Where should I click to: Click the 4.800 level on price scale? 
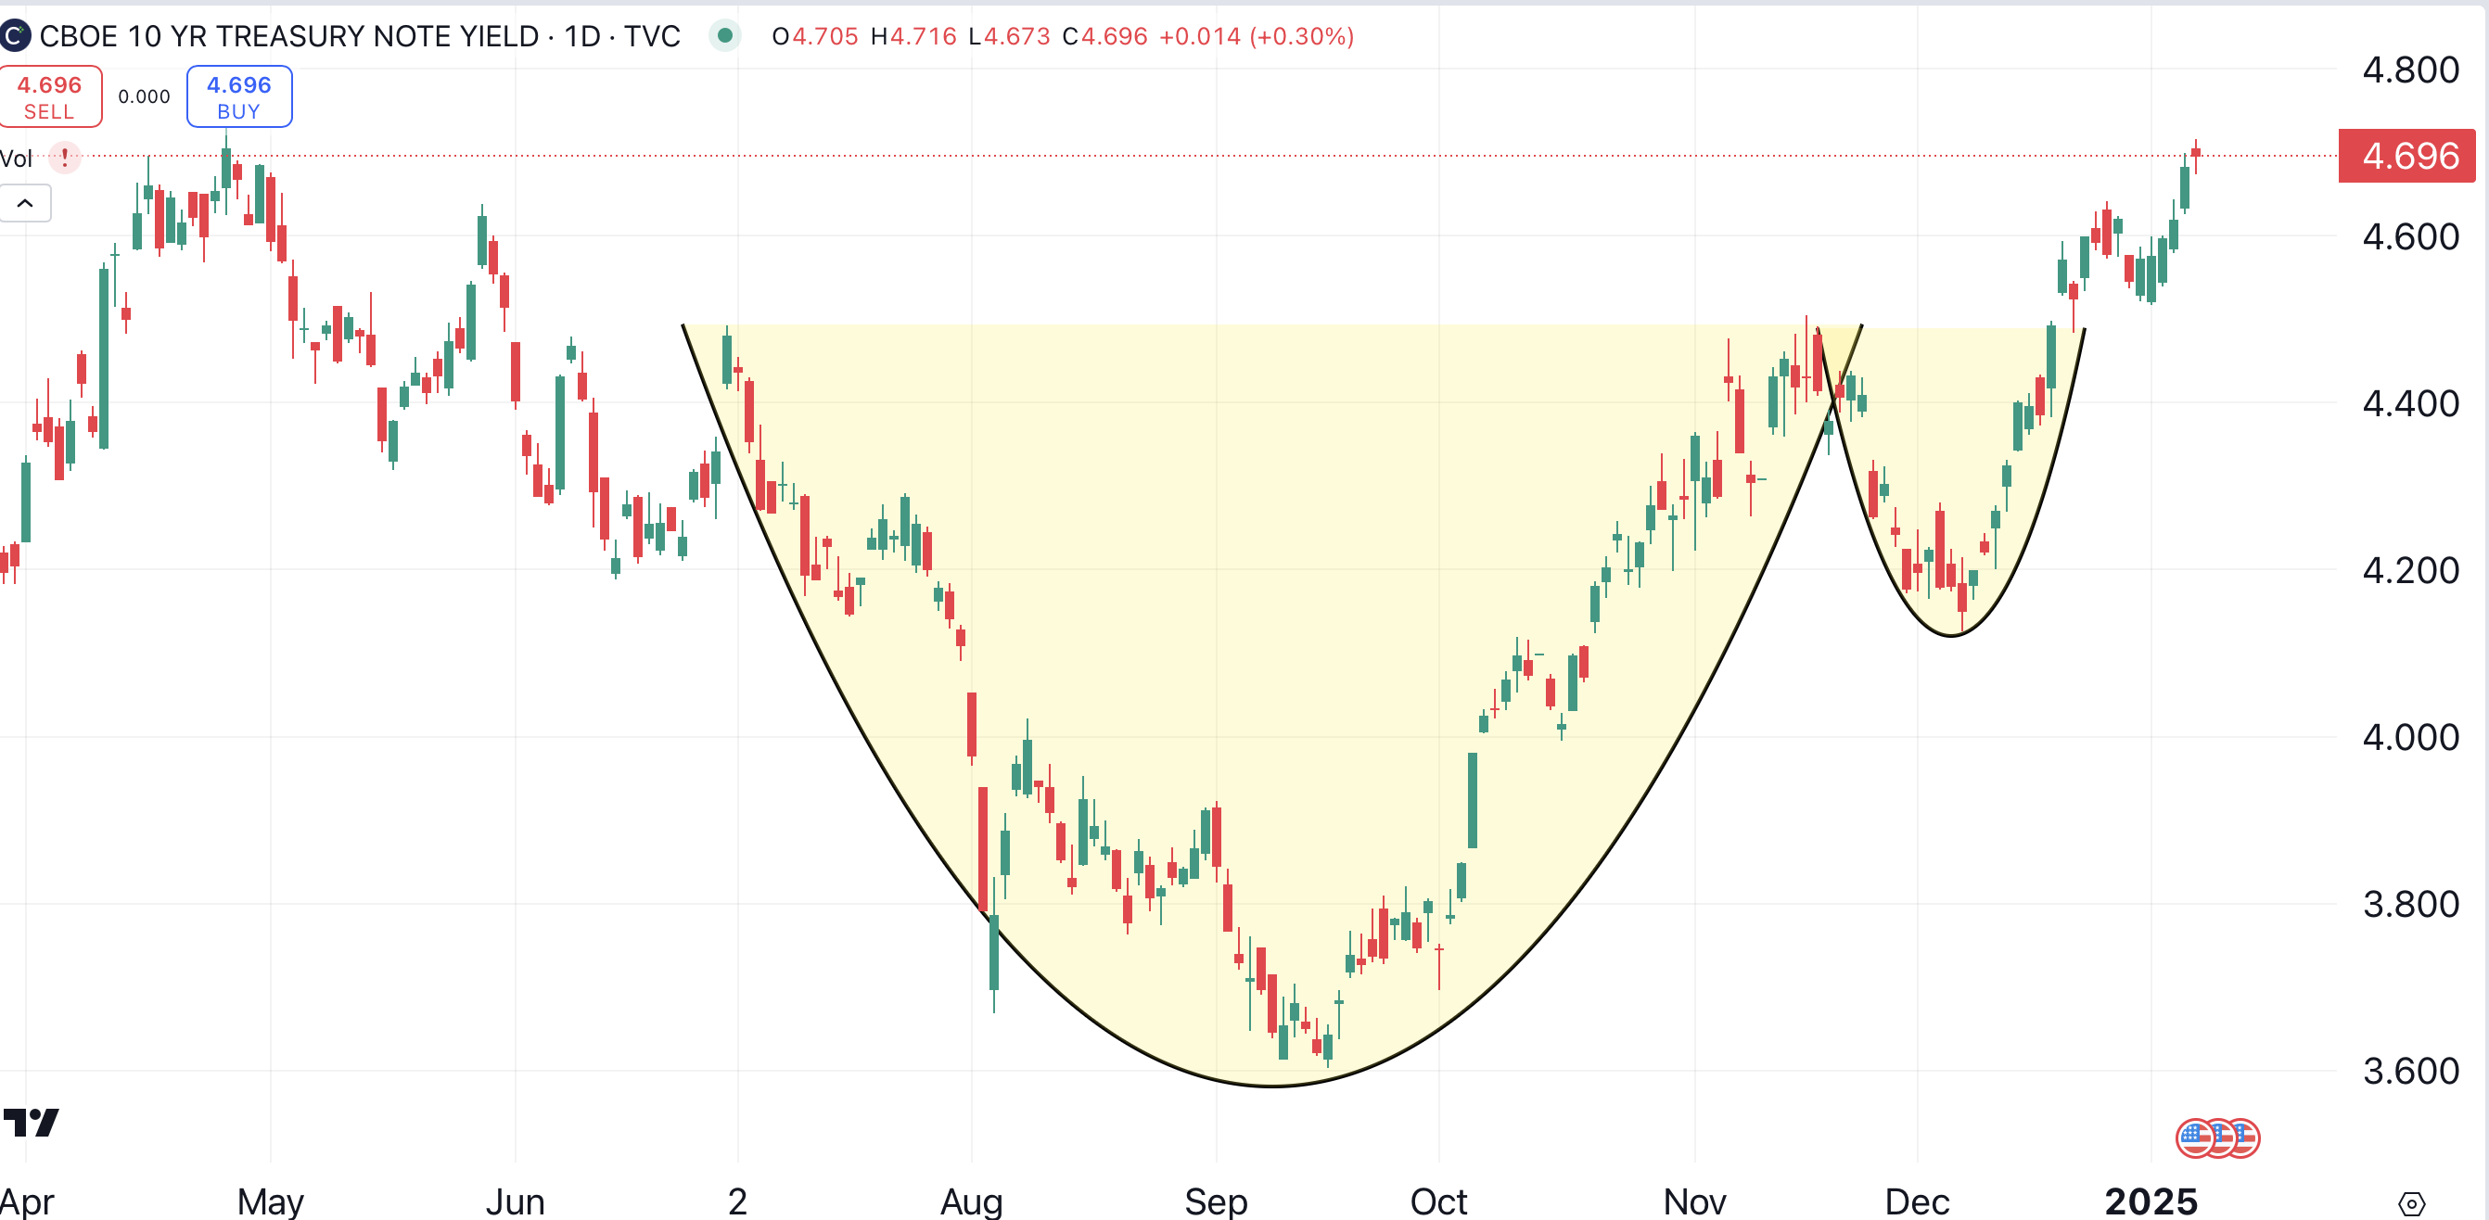[x=2410, y=70]
